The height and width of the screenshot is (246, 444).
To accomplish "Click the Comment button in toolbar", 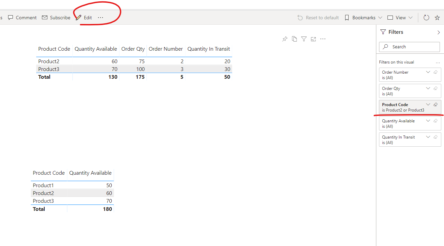I will (x=22, y=18).
